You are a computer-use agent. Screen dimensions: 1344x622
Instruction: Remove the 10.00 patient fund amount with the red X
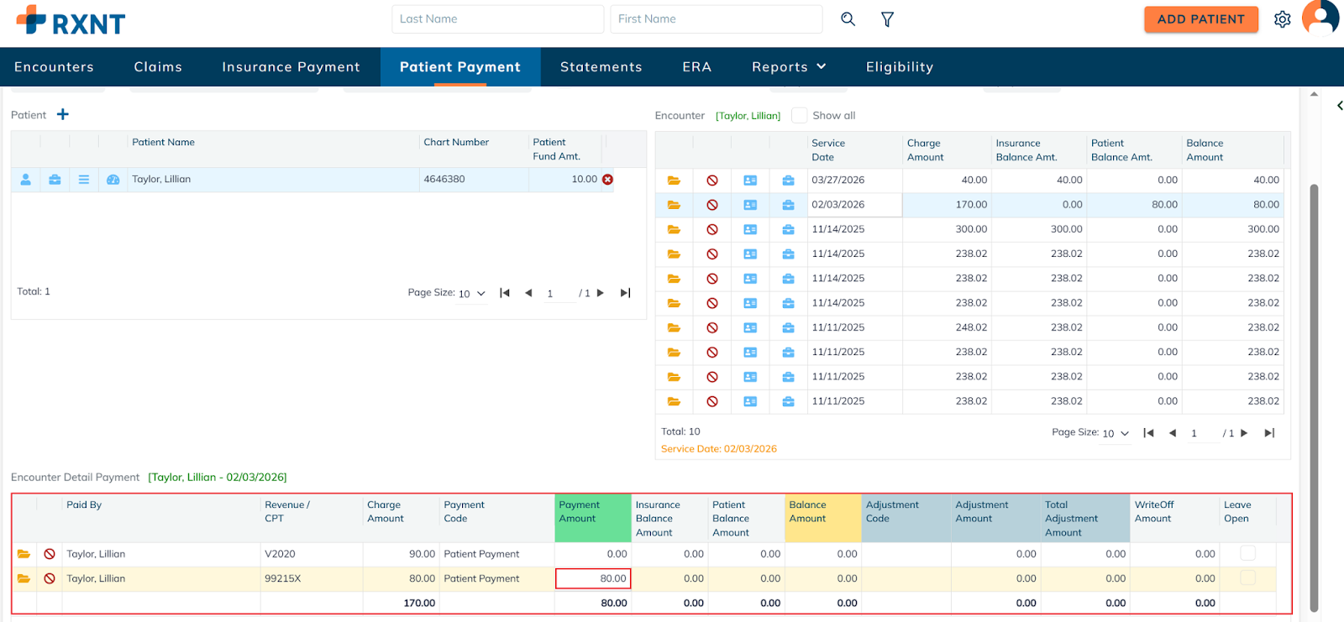tap(607, 180)
